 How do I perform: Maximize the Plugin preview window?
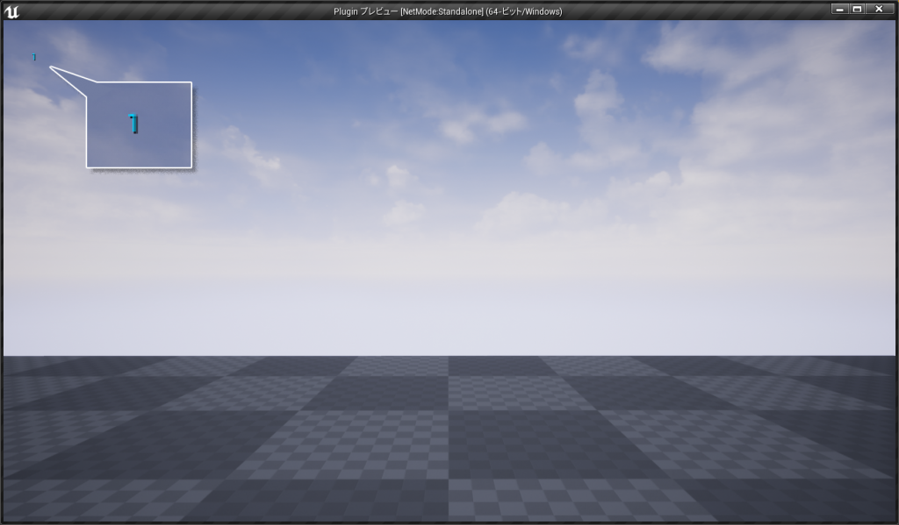pos(857,9)
